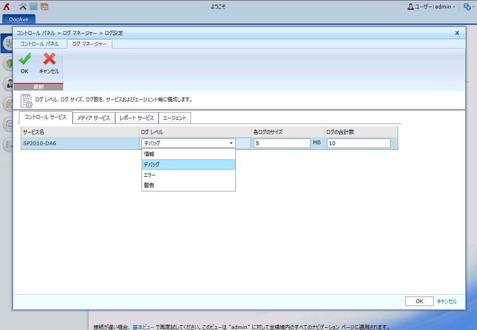Click the log settings notepad icon

coord(26,100)
